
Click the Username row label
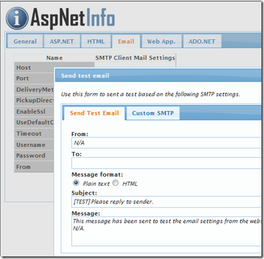(x=31, y=145)
